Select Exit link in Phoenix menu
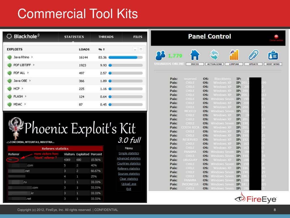This screenshot has height=218, width=290. pos(129,189)
